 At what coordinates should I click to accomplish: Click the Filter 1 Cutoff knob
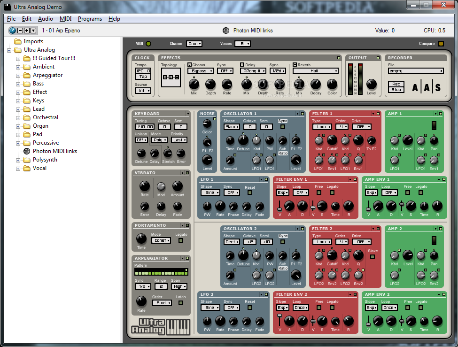[332, 140]
